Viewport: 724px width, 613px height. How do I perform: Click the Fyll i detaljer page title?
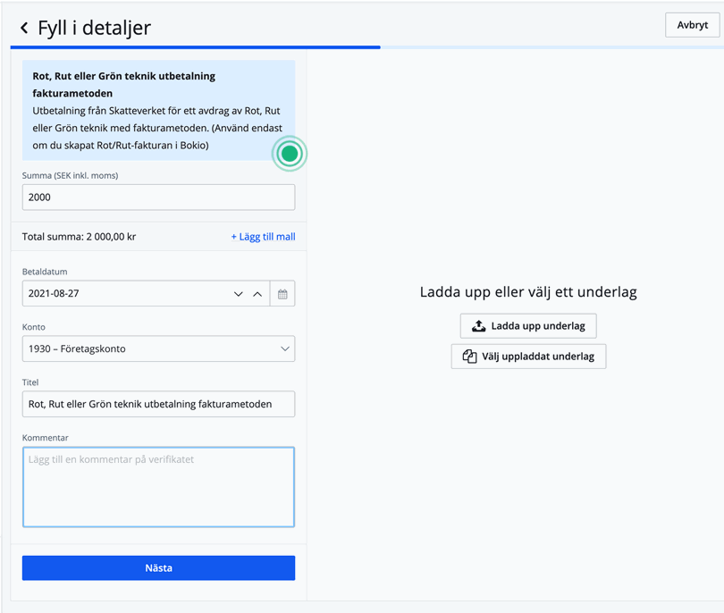click(94, 29)
